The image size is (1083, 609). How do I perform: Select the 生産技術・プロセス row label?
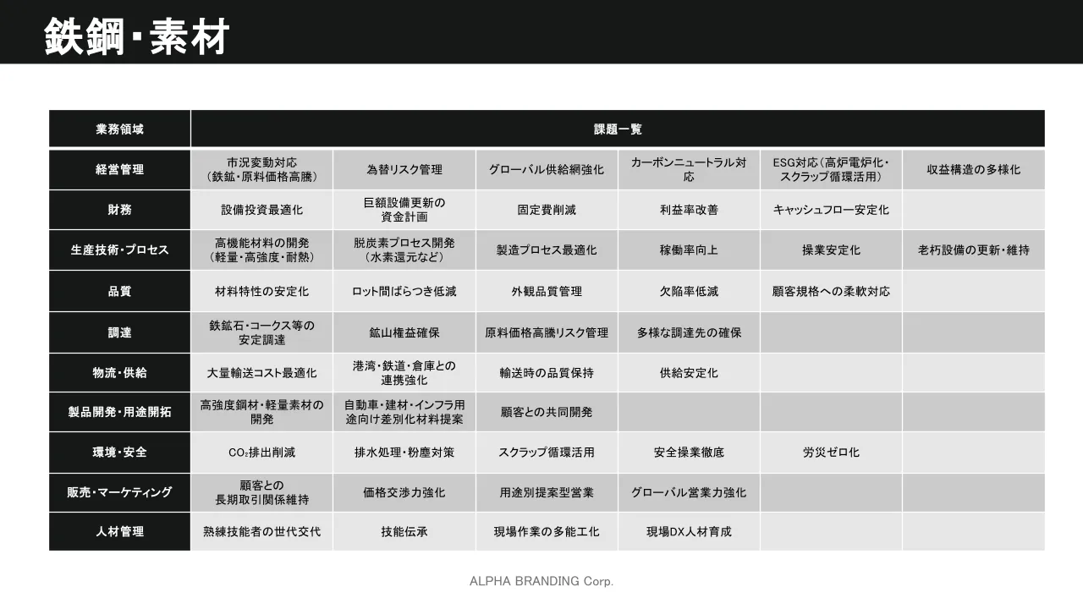click(119, 250)
